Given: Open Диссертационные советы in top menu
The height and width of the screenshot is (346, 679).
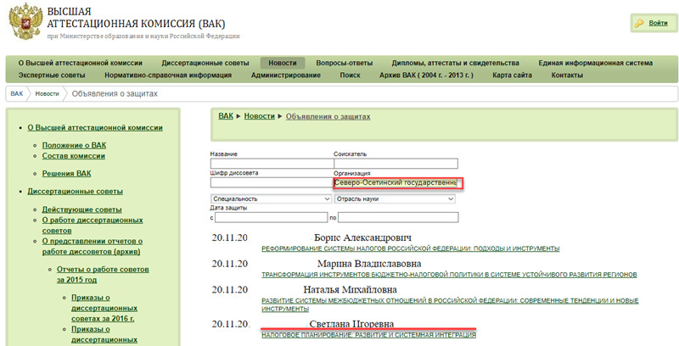Looking at the screenshot, I should [205, 63].
